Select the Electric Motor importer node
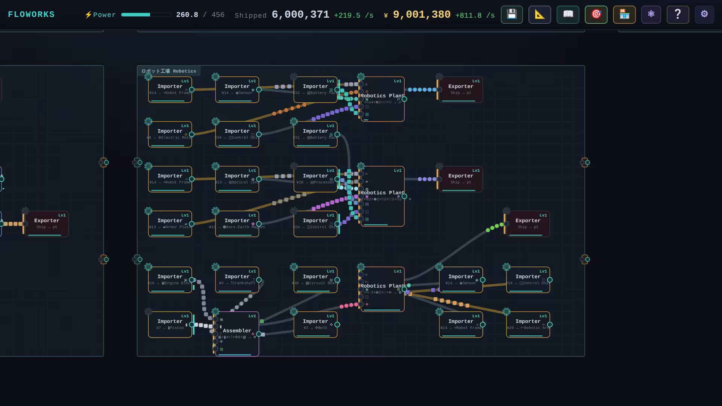Image resolution: width=722 pixels, height=406 pixels. click(x=170, y=134)
